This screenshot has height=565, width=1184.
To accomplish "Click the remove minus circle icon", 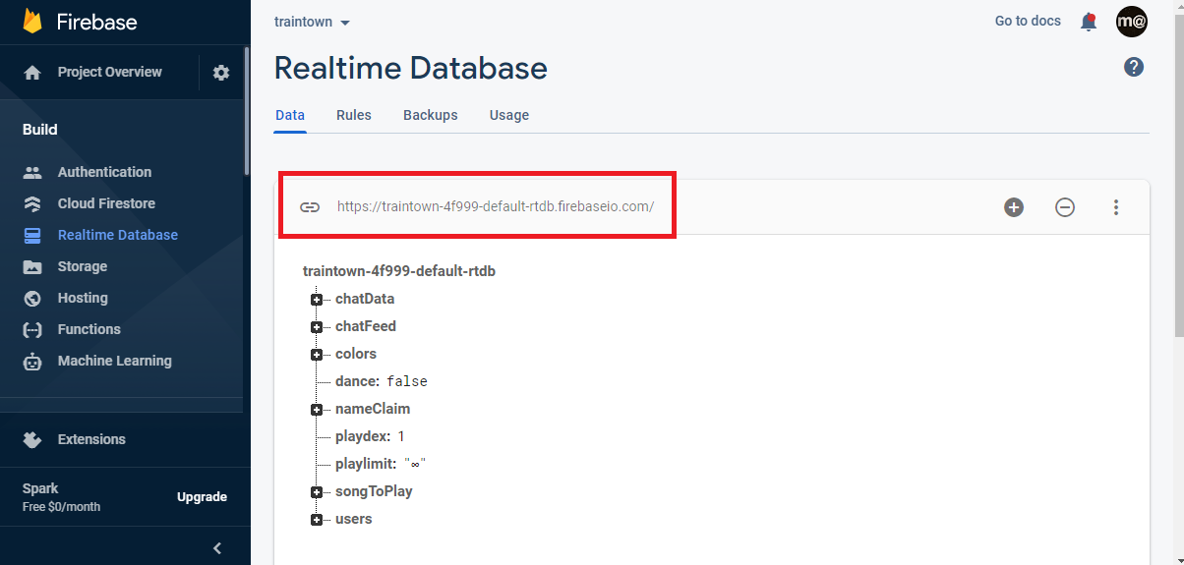I will (1065, 207).
